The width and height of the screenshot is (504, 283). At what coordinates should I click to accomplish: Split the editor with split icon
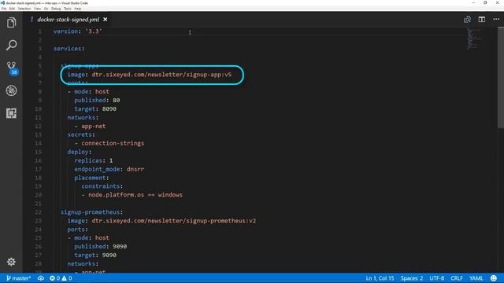click(481, 20)
